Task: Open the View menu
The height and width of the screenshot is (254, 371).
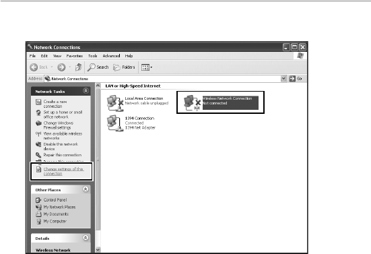Action: click(x=57, y=56)
